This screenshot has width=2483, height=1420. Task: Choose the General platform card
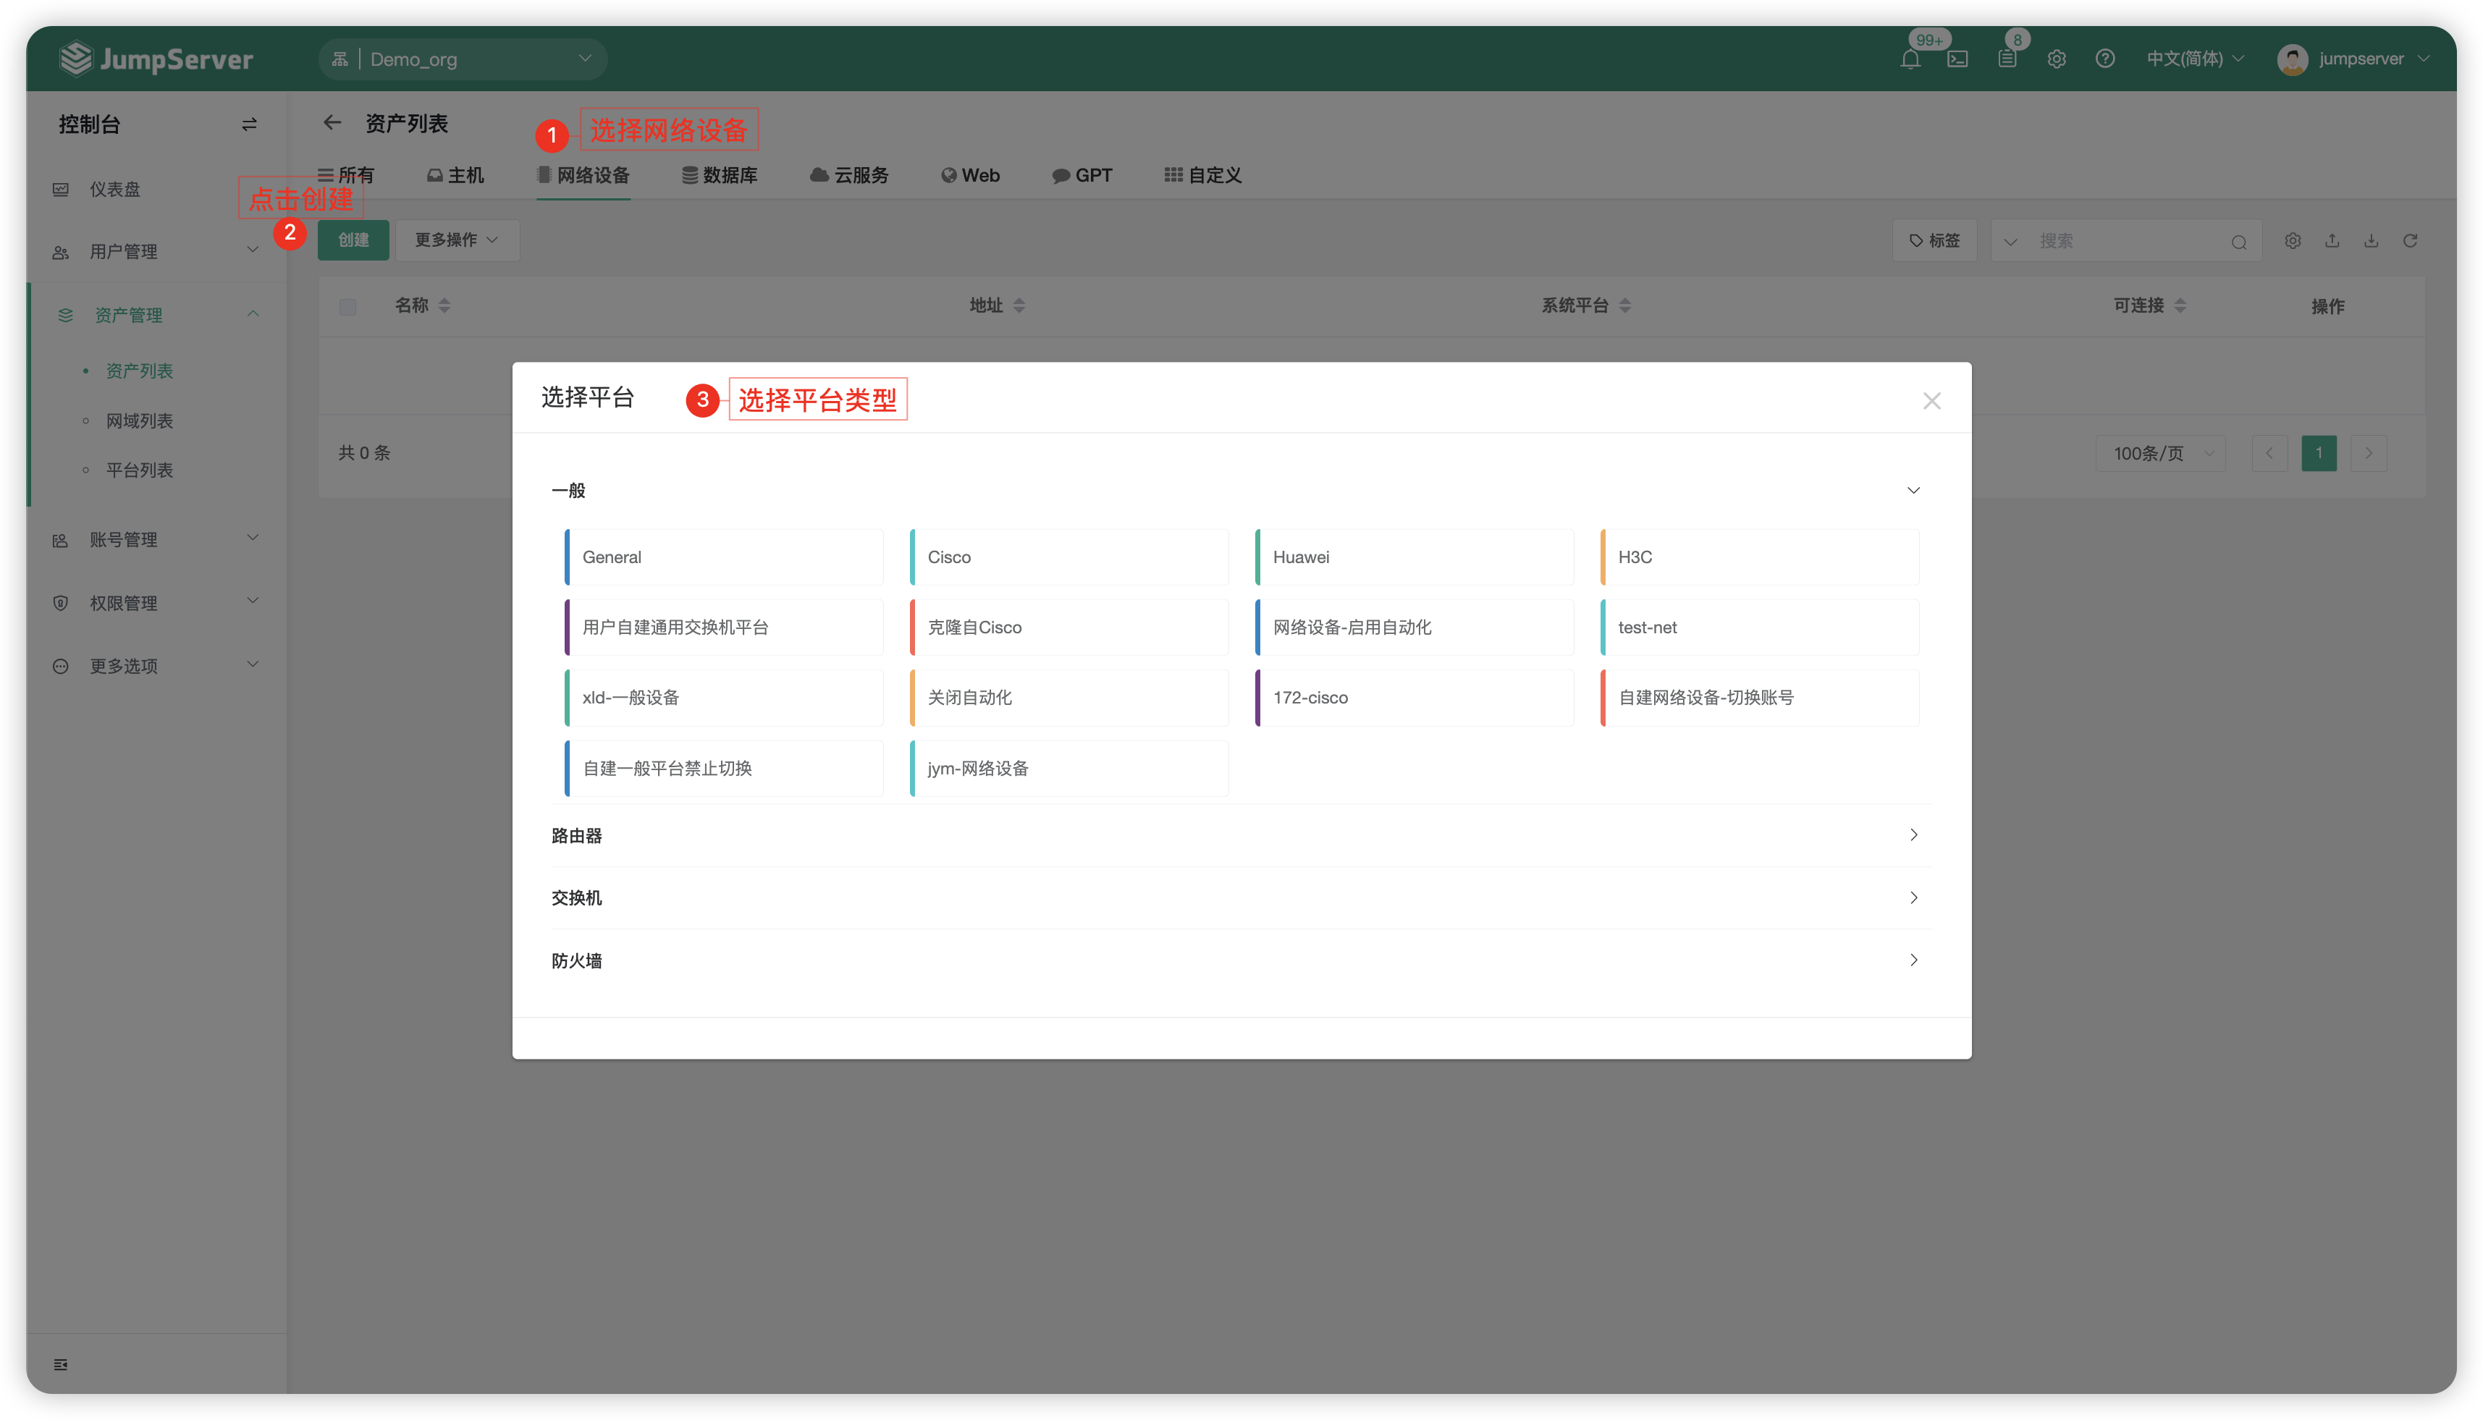pyautogui.click(x=724, y=557)
